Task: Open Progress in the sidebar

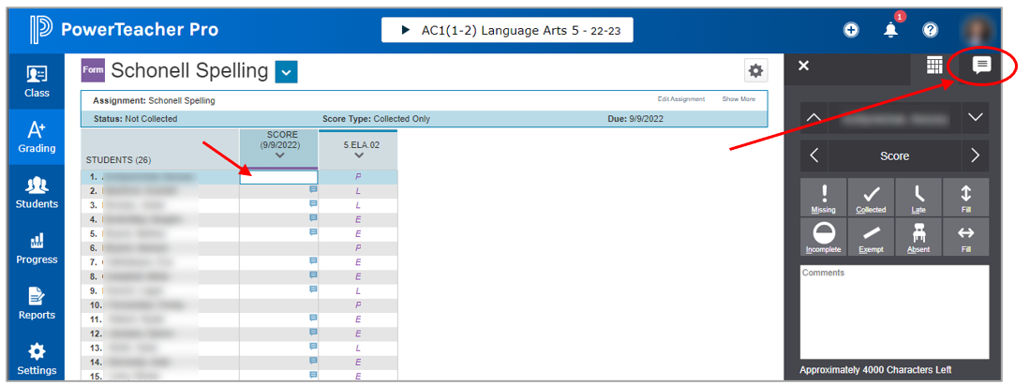Action: 37,248
